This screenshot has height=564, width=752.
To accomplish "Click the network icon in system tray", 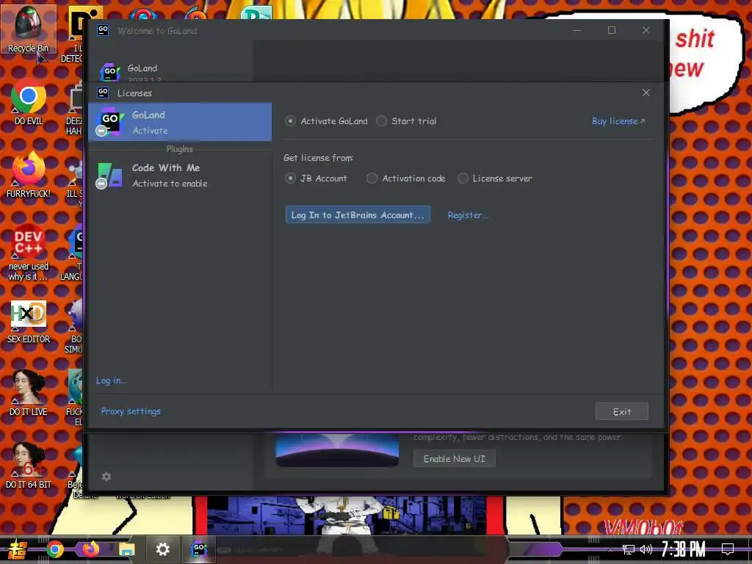I will click(628, 549).
